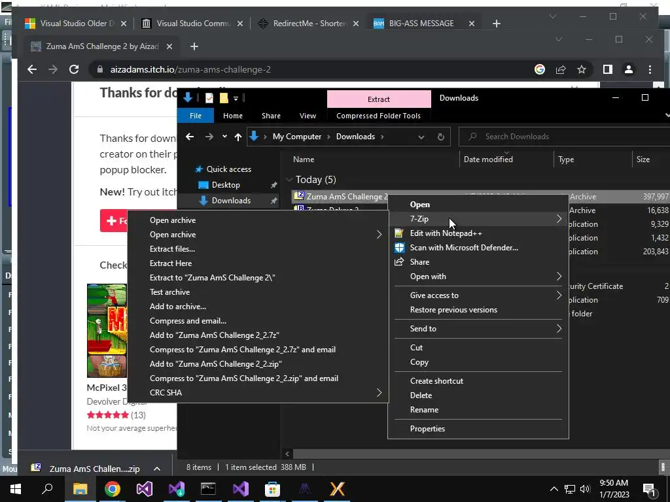Click first Open archive entry
Image resolution: width=670 pixels, height=502 pixels.
[x=258, y=220]
